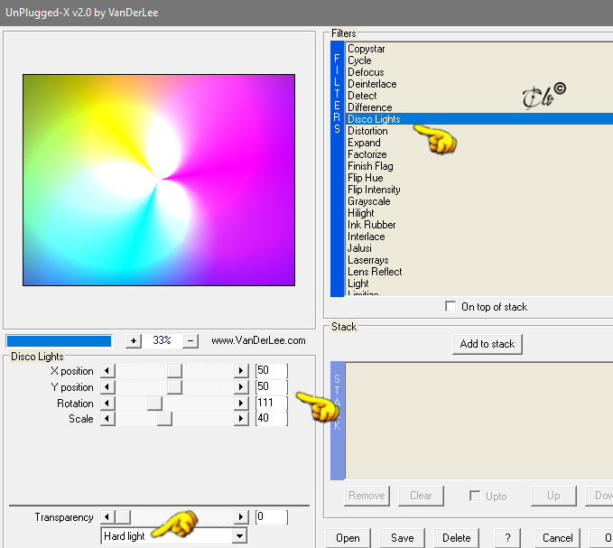The image size is (613, 548).
Task: Decrease Rotation with left arrow
Action: (x=107, y=403)
